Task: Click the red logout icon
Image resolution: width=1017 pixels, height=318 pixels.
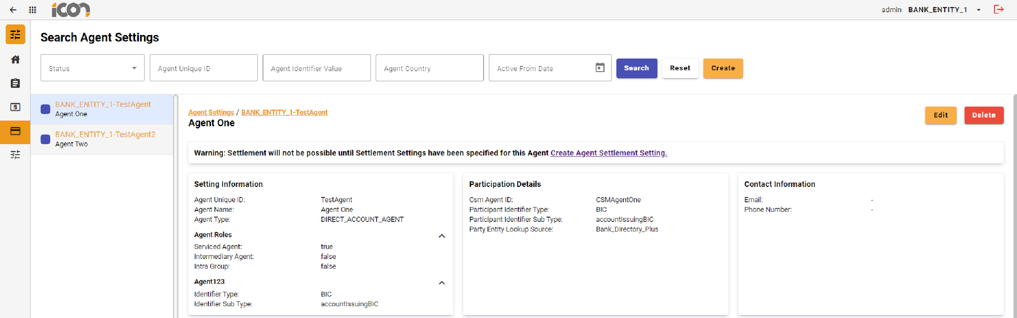Action: point(999,10)
